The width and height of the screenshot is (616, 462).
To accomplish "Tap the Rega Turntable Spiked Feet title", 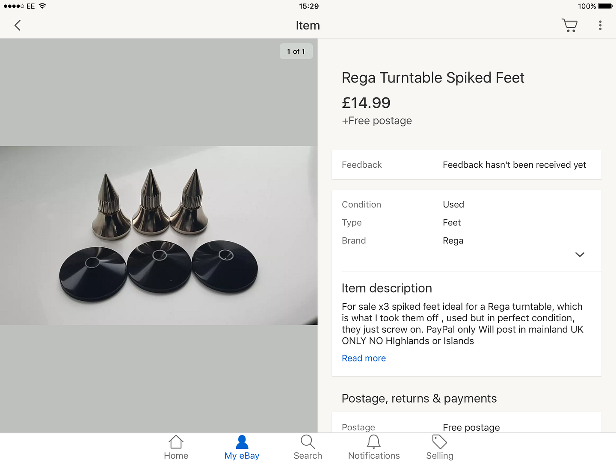I will pyautogui.click(x=433, y=78).
